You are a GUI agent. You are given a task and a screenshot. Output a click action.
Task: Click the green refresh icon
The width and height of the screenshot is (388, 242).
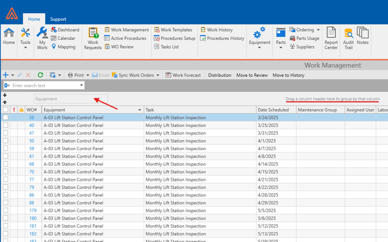coord(40,75)
